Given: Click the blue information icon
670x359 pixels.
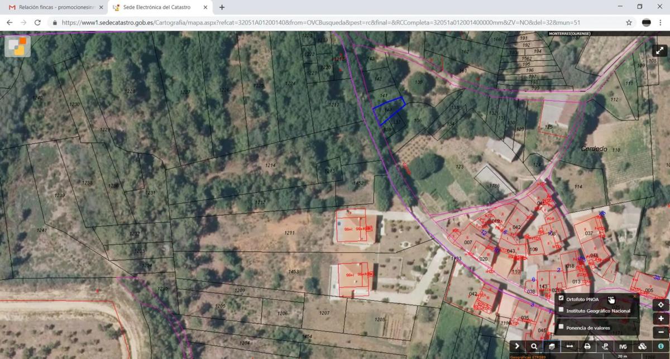Looking at the screenshot, I should pos(661,346).
